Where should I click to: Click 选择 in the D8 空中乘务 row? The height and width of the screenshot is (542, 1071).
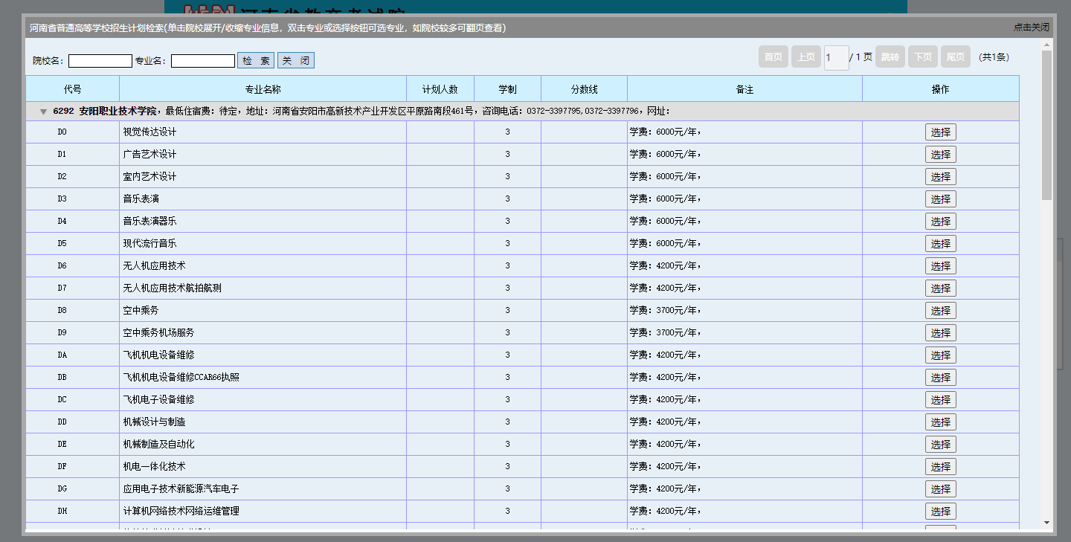tap(941, 311)
